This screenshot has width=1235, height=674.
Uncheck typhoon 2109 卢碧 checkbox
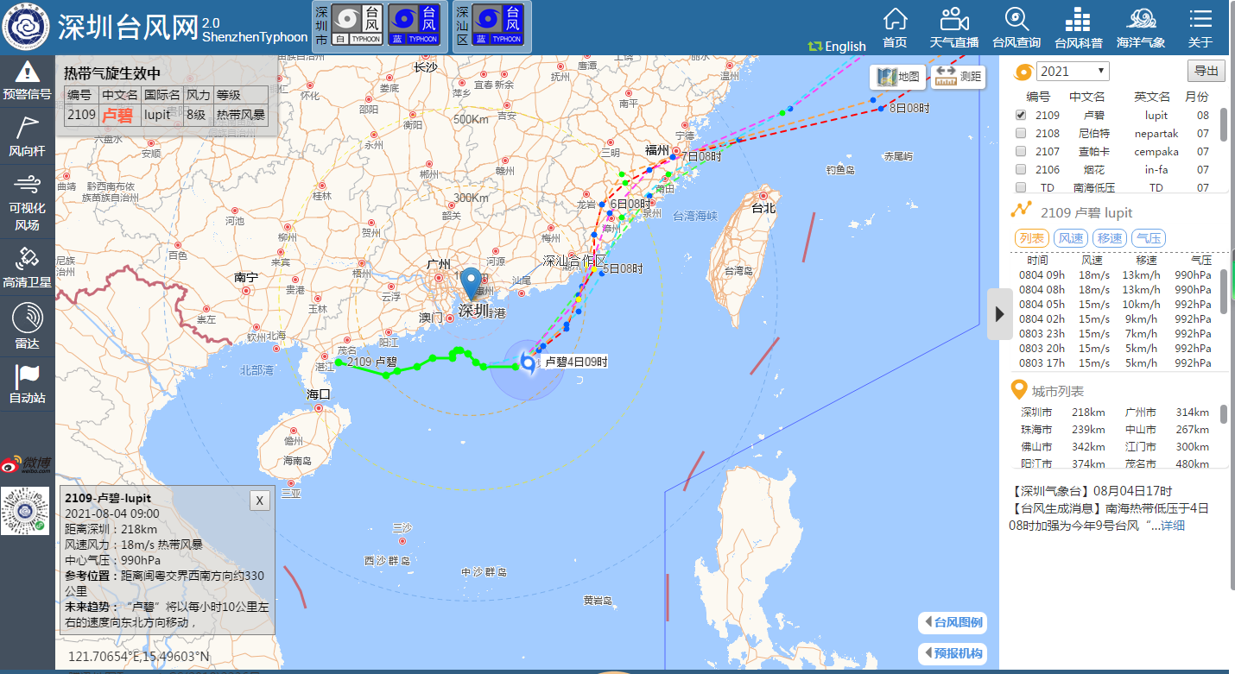tap(1021, 115)
